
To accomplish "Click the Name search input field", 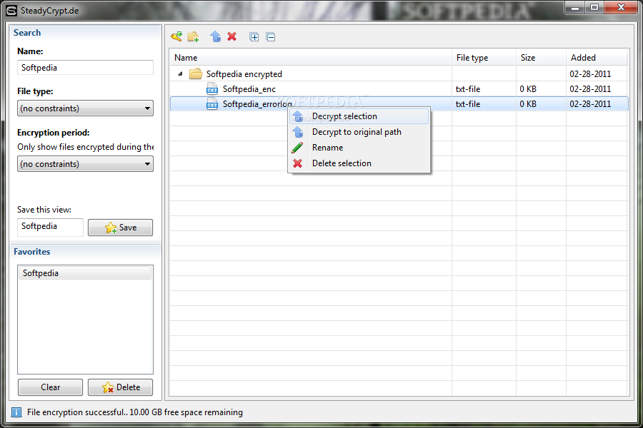I will coord(85,68).
